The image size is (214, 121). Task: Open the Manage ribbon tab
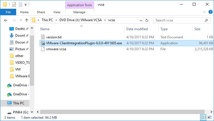[x=79, y=12]
